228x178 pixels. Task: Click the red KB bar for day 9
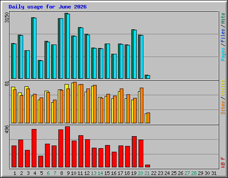click(x=67, y=147)
